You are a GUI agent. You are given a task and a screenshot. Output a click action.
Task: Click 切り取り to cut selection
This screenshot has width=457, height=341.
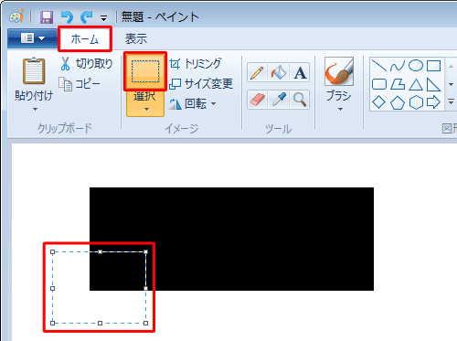point(87,64)
